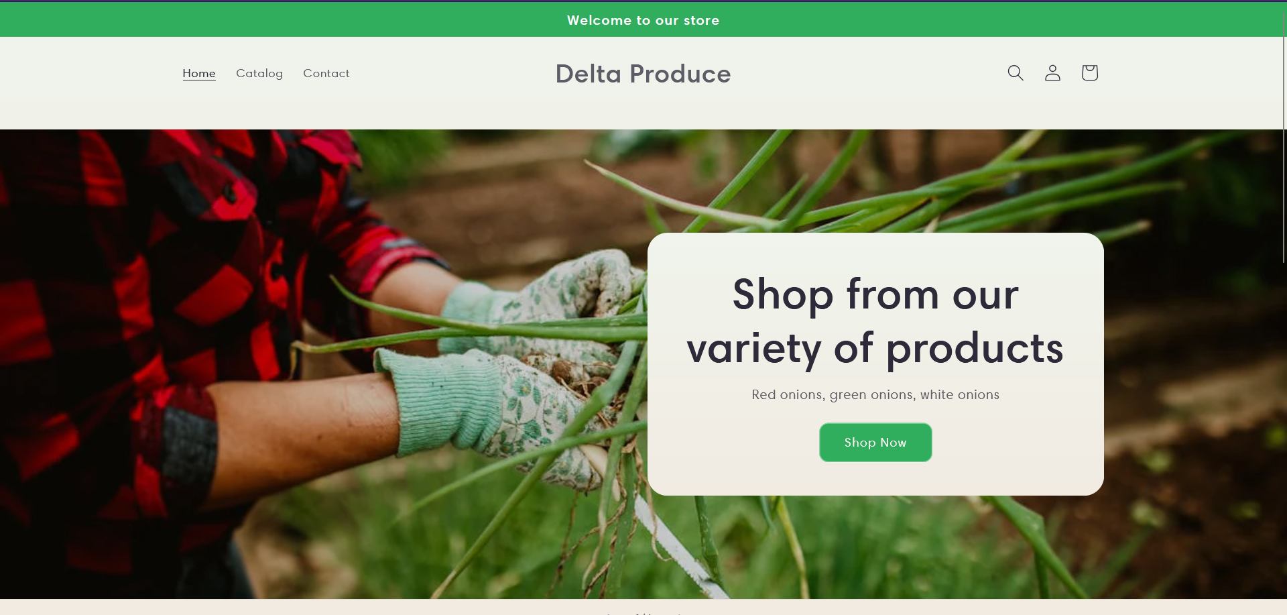Image resolution: width=1287 pixels, height=615 pixels.
Task: Click the account login person icon
Action: (1052, 72)
